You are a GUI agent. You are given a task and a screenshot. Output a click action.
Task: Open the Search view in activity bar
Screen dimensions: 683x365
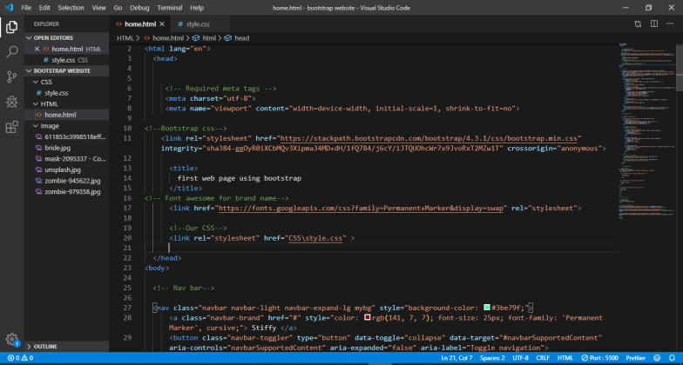pyautogui.click(x=12, y=52)
